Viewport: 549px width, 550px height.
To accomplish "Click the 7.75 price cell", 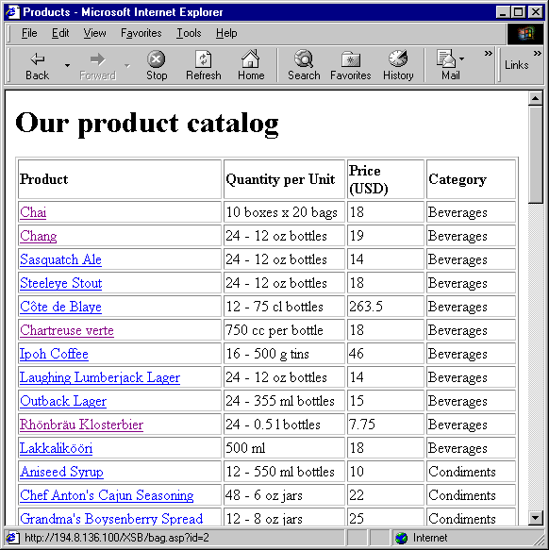I will point(386,425).
